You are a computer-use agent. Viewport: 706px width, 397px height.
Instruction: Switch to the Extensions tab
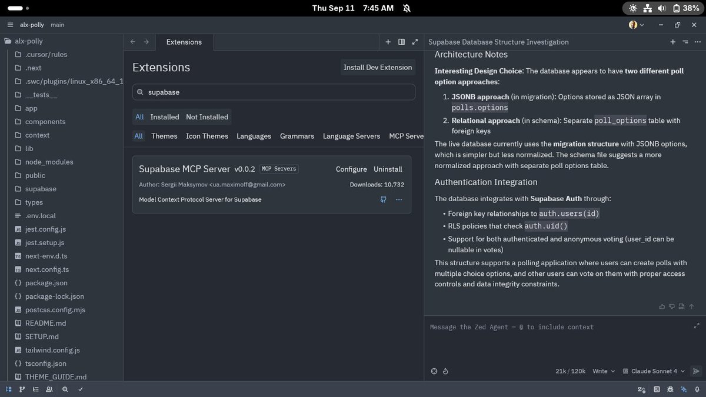tap(183, 42)
